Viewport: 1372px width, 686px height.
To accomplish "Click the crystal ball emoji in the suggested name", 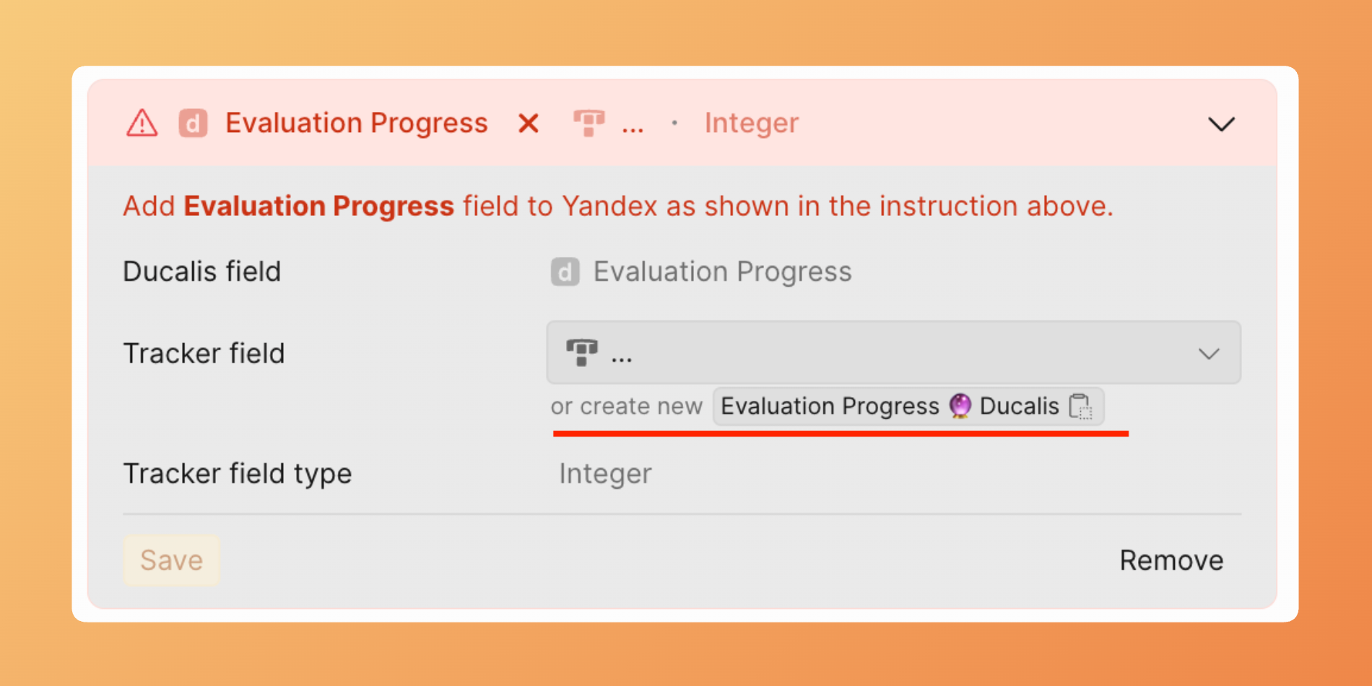I will (x=960, y=407).
